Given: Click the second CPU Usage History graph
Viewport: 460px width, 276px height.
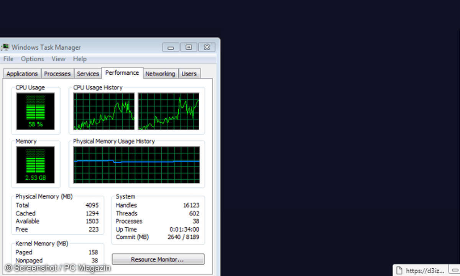Looking at the screenshot, I should [169, 111].
